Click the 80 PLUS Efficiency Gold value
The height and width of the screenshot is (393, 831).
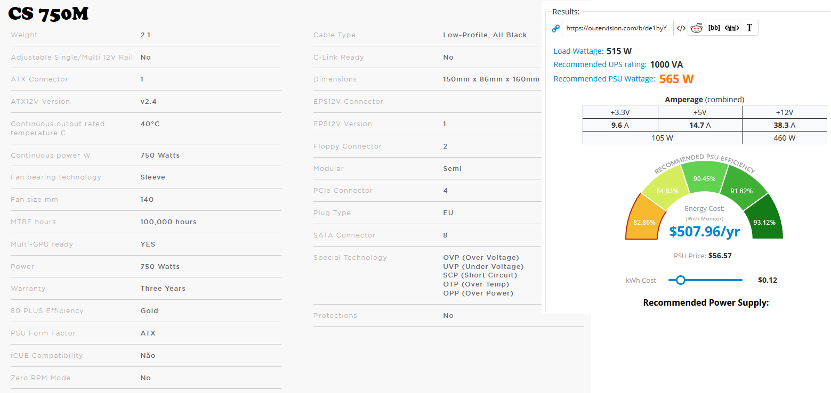click(x=150, y=310)
